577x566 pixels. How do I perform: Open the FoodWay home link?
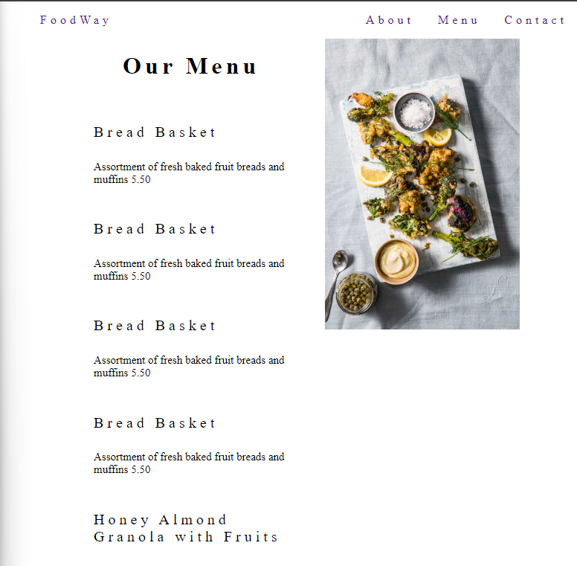point(74,20)
